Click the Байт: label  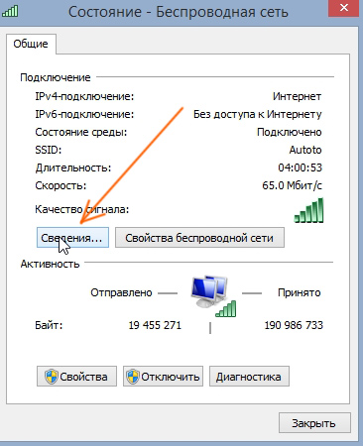coord(49,325)
